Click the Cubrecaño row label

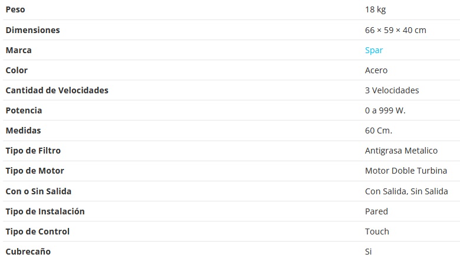coord(28,252)
